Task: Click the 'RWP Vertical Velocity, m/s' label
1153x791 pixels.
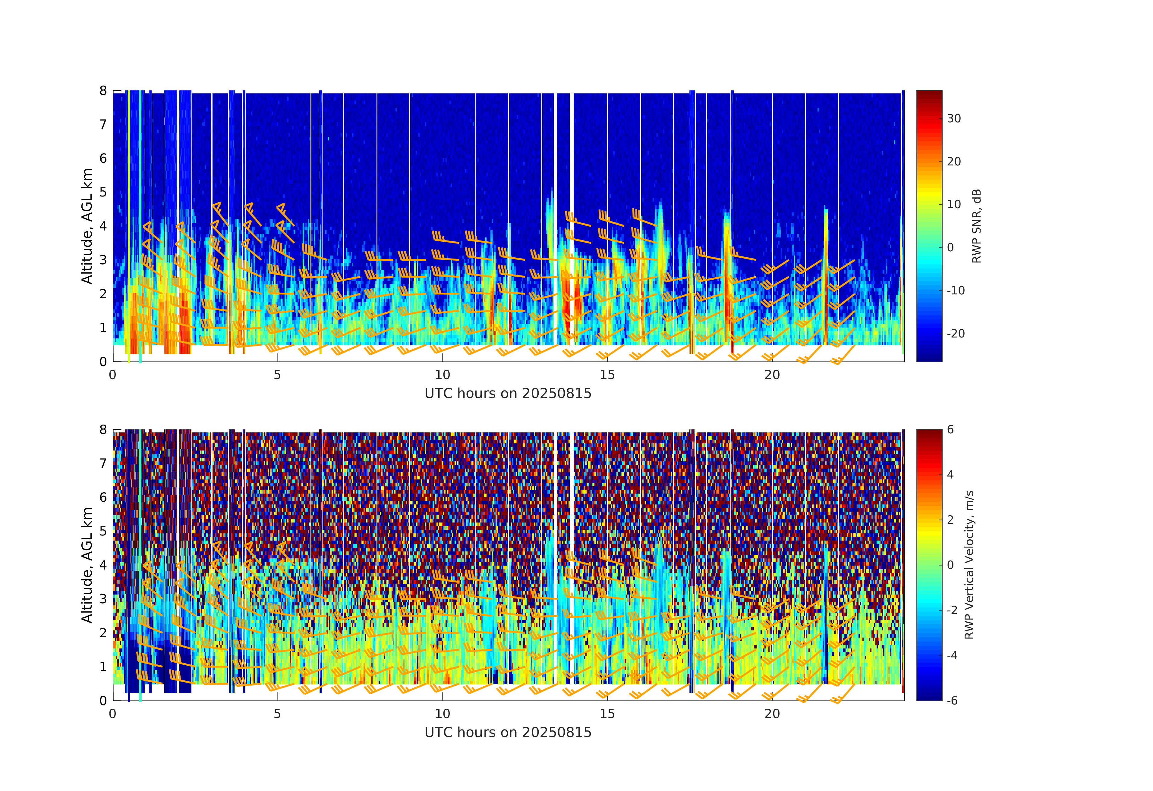Action: pyautogui.click(x=969, y=564)
